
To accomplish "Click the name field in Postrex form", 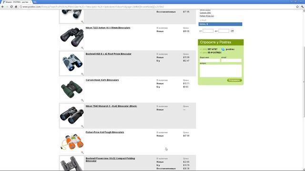I will [x=210, y=60].
